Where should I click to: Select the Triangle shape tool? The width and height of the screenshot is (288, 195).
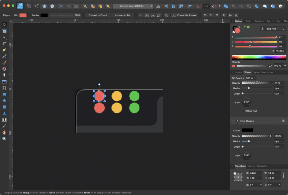point(5,114)
